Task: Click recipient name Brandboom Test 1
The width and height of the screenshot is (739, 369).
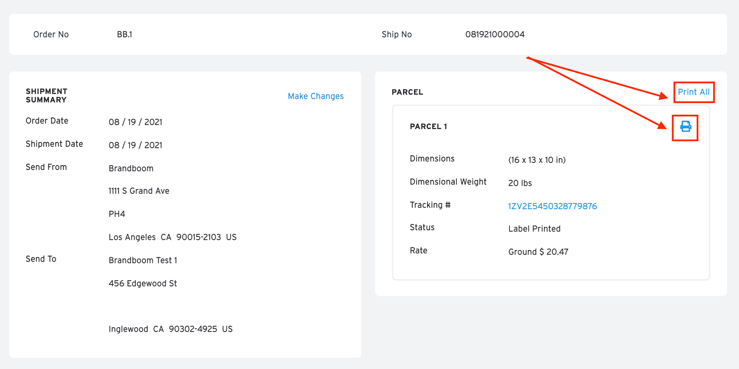Action: click(x=143, y=260)
